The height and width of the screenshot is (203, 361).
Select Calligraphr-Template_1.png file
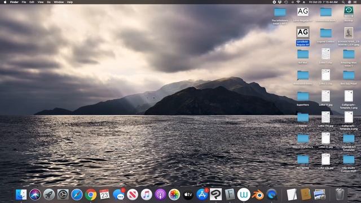click(349, 100)
